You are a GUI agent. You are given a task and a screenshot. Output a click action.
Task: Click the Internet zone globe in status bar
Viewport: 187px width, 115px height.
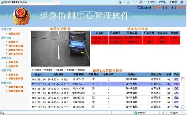pyautogui.click(x=136, y=113)
